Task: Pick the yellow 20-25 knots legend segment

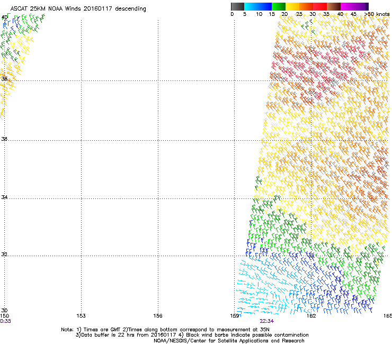Action: point(292,6)
